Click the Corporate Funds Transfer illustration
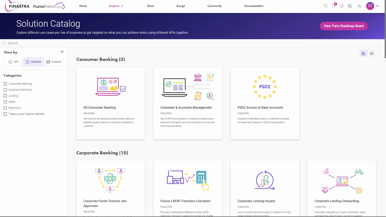This screenshot has height=217, width=386. click(110, 180)
